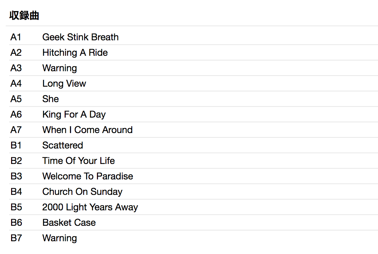Click the A4 track position label
378x254 pixels.
[x=16, y=83]
